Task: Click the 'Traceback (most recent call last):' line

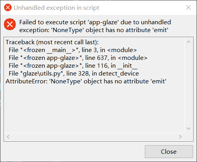Action: (x=52, y=42)
